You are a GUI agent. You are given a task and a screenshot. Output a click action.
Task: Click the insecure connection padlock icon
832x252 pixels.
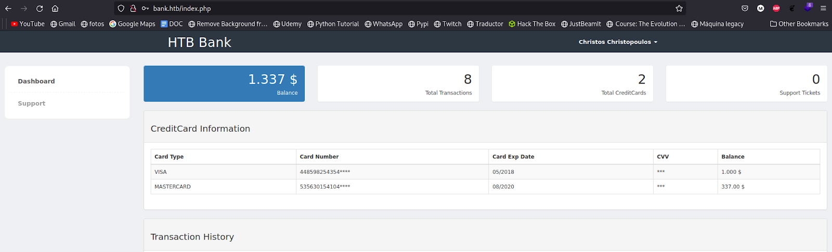133,8
